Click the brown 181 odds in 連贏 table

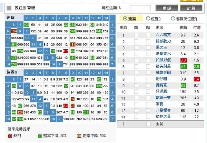(72, 44)
